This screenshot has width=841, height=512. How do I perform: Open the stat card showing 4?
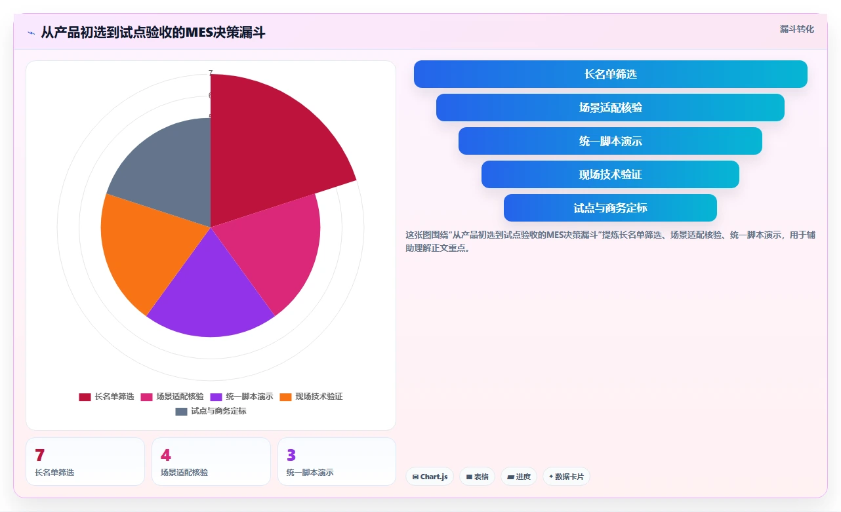[211, 462]
